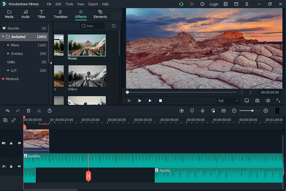The image size is (286, 191).
Task: Toggle lock on video track 1
Action: point(11,143)
